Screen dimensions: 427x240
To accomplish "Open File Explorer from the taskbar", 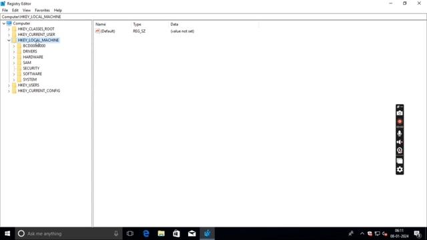I will (161, 233).
